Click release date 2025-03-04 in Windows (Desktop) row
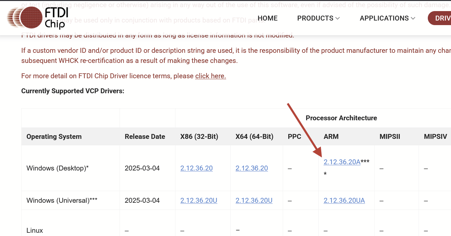451x236 pixels. (142, 168)
